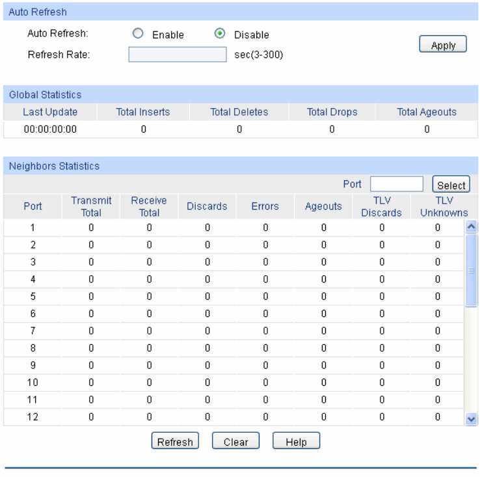Screen dimensions: 480x477
Task: Click the Refresh Rate input field
Action: click(x=177, y=55)
